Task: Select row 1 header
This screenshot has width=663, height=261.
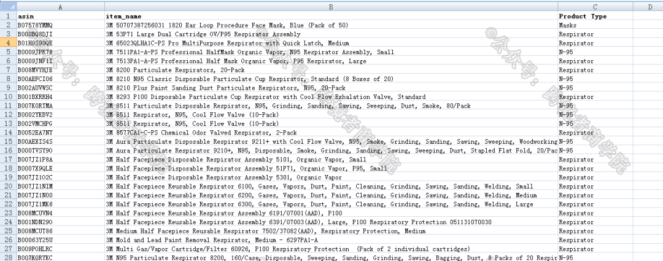Action: click(9, 16)
